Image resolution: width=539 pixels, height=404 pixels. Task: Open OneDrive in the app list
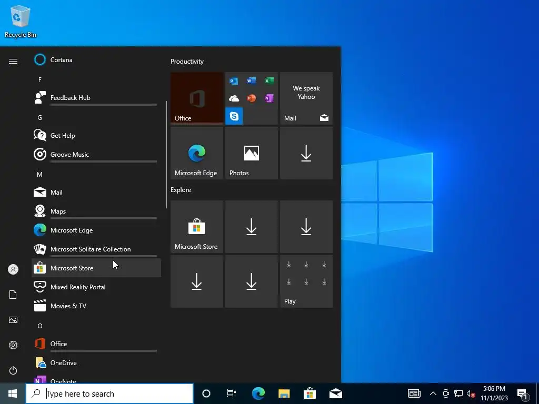click(96, 362)
